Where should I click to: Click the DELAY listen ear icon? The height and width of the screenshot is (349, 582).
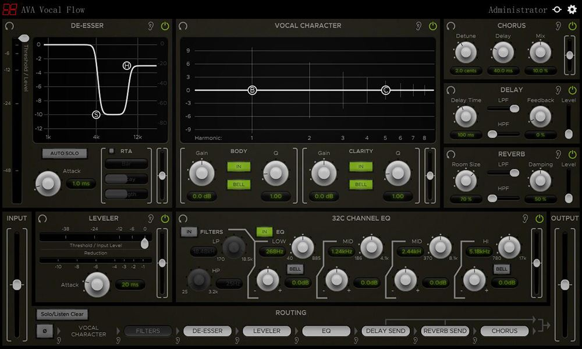(558, 90)
